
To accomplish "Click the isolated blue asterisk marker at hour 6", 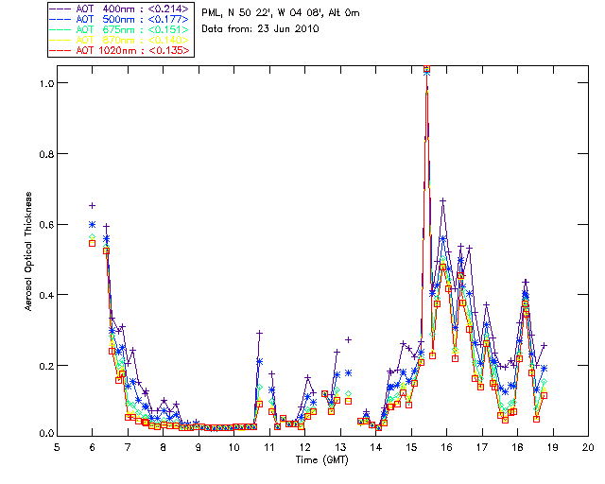I will tap(93, 224).
